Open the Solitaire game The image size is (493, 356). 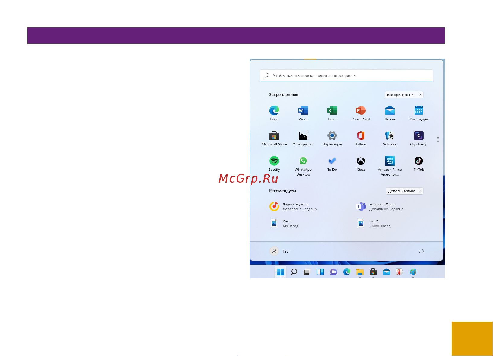coord(390,138)
